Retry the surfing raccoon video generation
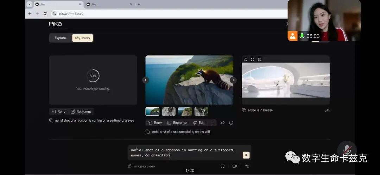This screenshot has width=380, height=175. [59, 112]
